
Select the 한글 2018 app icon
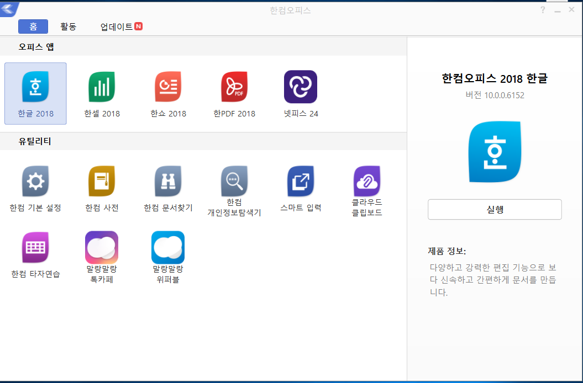tap(35, 87)
